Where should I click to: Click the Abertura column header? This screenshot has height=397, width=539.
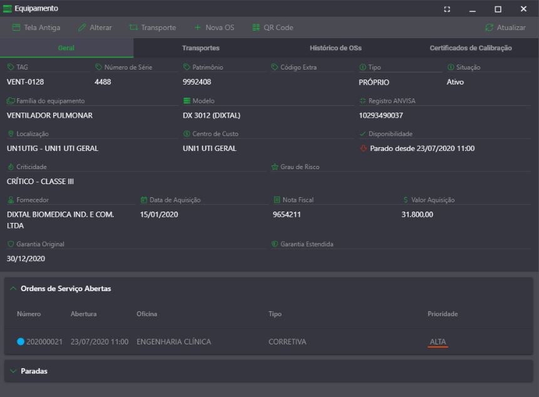[83, 314]
